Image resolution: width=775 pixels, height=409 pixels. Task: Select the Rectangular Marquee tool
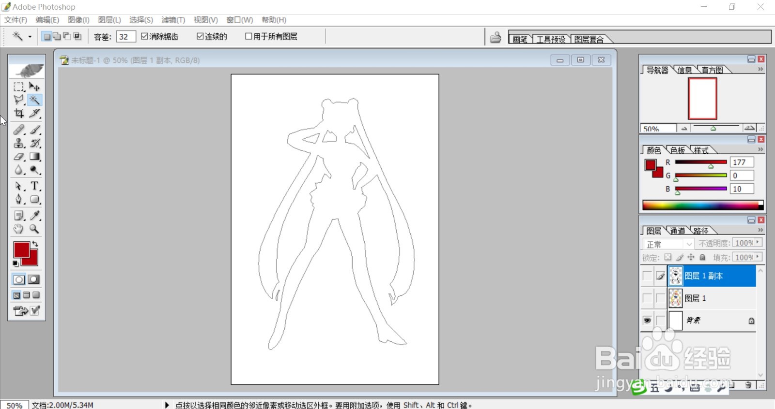(x=19, y=87)
